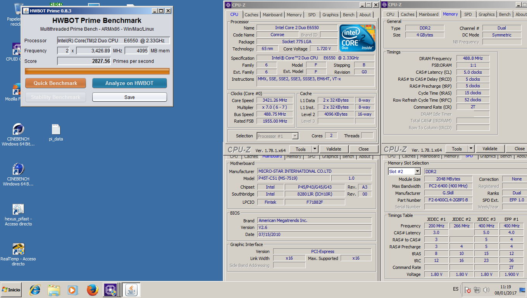The image size is (527, 298).
Task: Click the Processor name field in HWBOT Prime
Action: [x=114, y=40]
